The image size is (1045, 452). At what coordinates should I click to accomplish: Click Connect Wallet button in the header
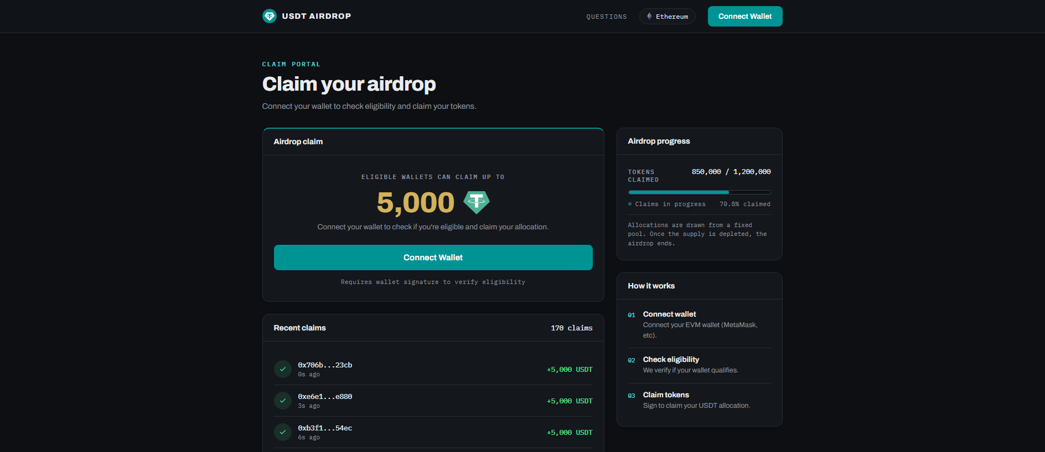[745, 16]
